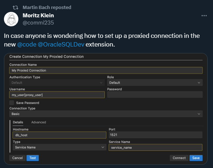Click the Hostname field db_host
213x168 pixels.
coord(59,135)
